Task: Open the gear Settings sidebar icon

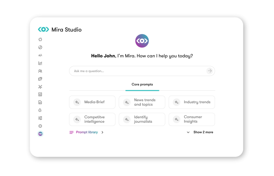Action: tap(40, 126)
